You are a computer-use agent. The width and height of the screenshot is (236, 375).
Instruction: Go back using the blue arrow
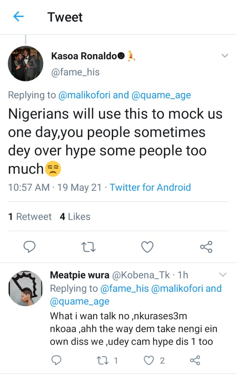point(18,17)
